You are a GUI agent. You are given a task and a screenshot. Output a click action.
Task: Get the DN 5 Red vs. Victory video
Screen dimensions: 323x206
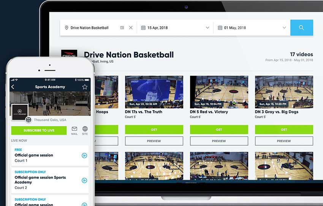tap(219, 130)
